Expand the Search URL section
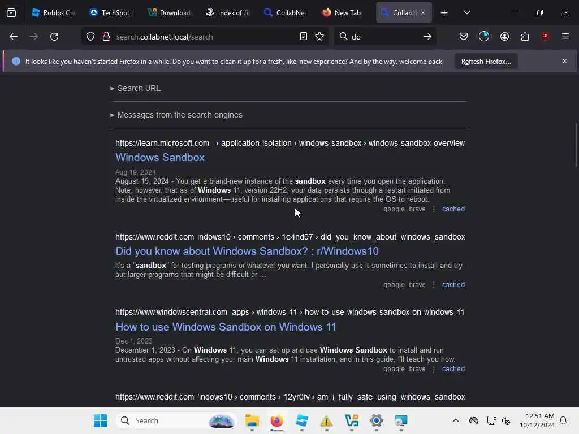This screenshot has width=579, height=434. tap(136, 88)
